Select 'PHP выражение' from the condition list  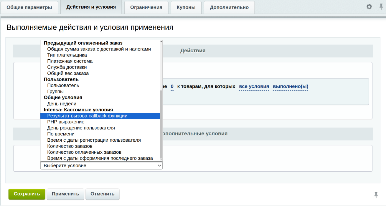pyautogui.click(x=66, y=122)
